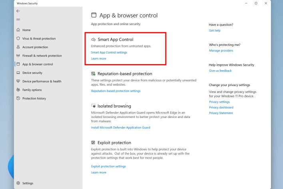The height and width of the screenshot is (189, 283).
Task: Open Firewall & network protection antenna icon
Action: [18, 55]
